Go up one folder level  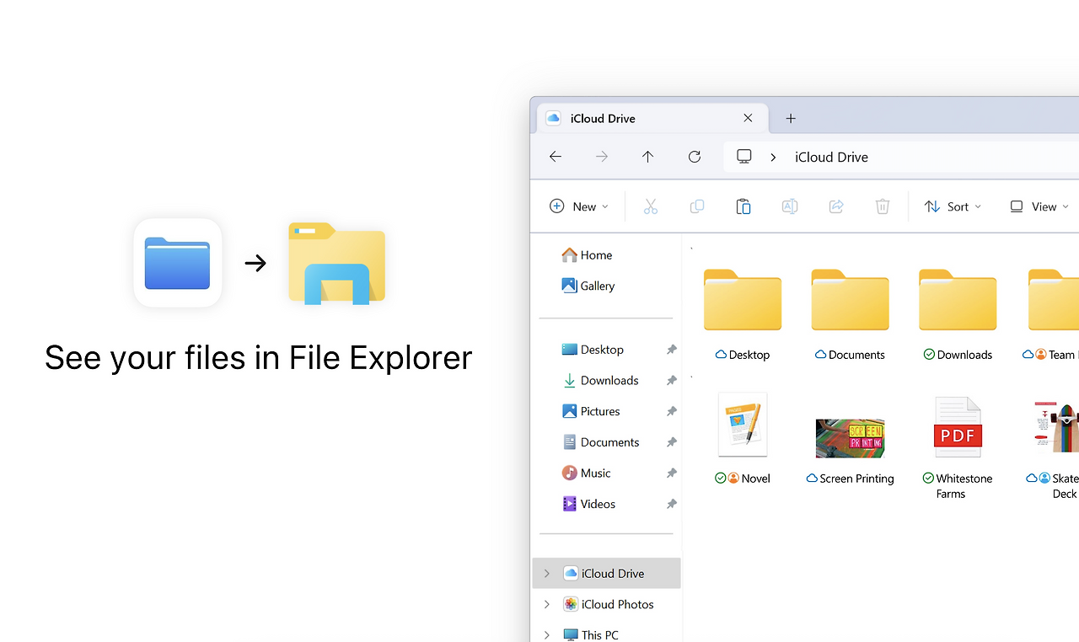pos(647,157)
